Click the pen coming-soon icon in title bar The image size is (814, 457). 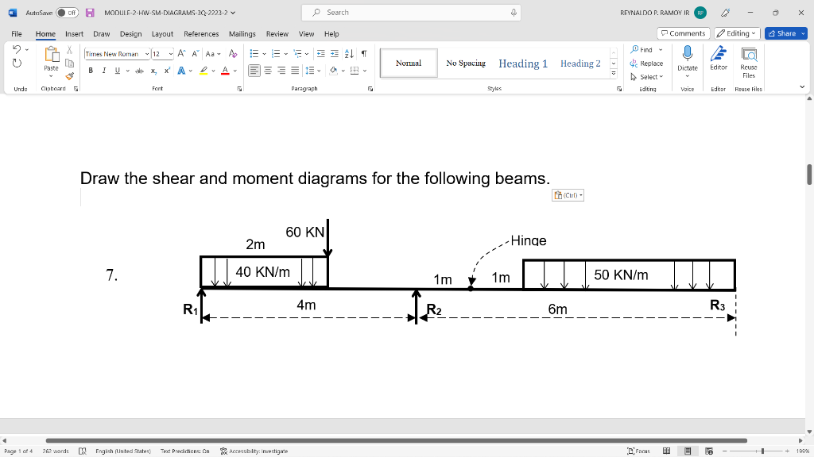click(x=726, y=13)
